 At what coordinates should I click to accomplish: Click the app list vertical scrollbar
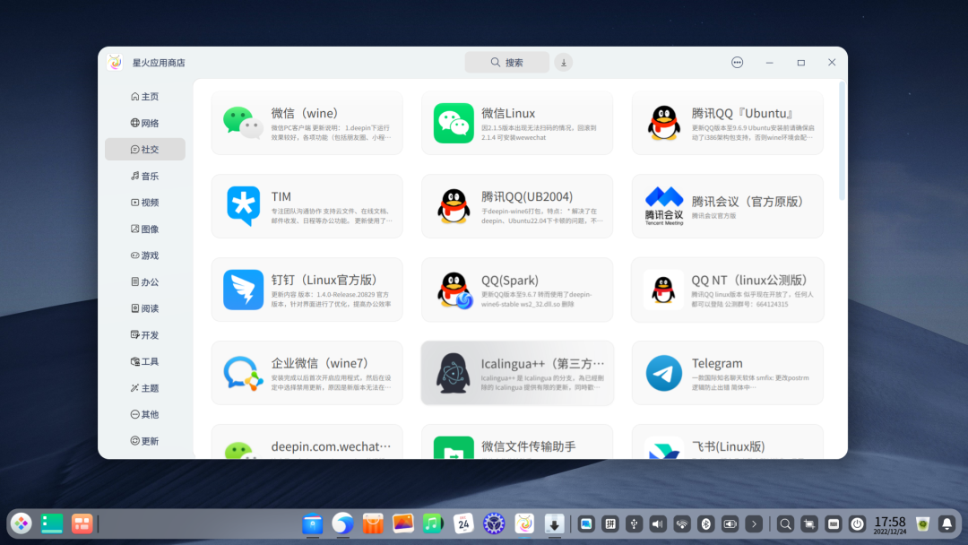point(842,141)
